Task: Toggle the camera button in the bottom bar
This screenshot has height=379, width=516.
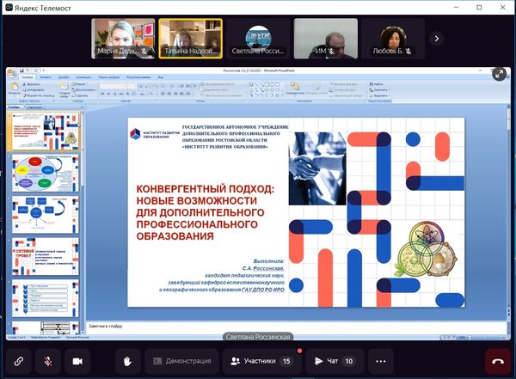Action: [x=77, y=361]
